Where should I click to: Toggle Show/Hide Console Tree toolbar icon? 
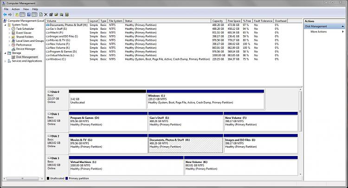coord(22,15)
